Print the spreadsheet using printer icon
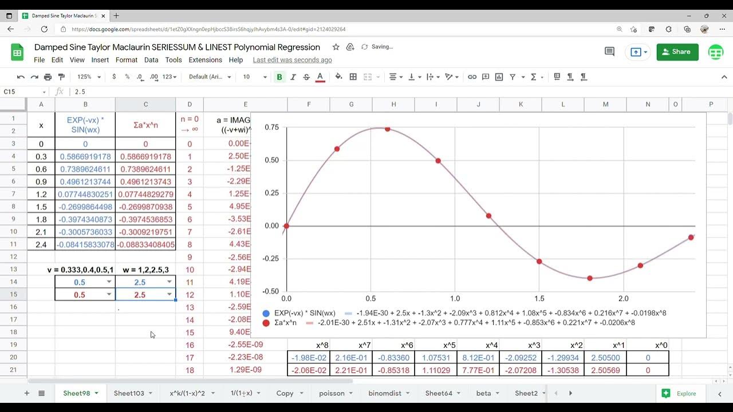Screen dimensions: 733x412 point(48,77)
